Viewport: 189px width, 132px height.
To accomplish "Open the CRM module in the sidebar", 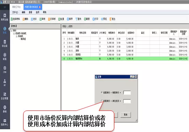I will (x=4, y=70).
